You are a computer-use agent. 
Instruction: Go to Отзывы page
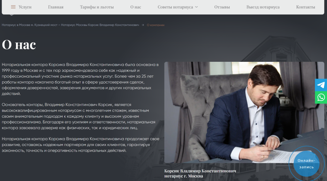[x=222, y=7]
